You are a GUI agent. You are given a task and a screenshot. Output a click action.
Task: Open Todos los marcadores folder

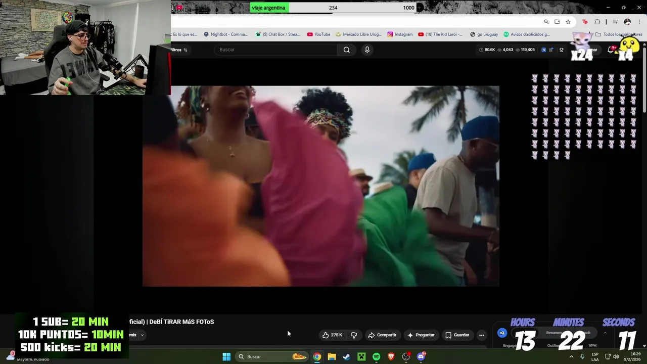click(x=619, y=34)
